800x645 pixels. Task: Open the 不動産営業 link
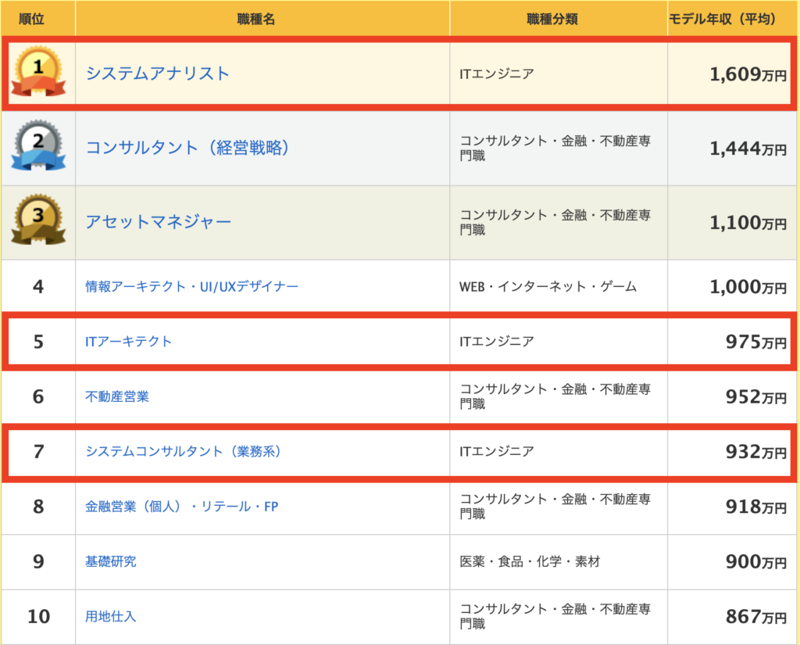[x=117, y=396]
